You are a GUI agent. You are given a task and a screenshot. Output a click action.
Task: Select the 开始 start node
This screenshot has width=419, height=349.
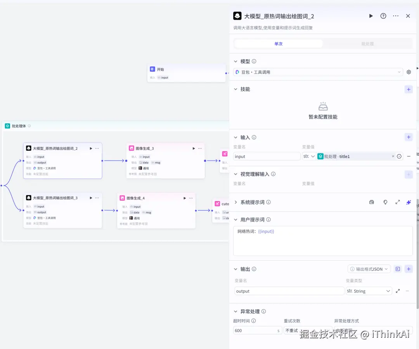pyautogui.click(x=187, y=73)
